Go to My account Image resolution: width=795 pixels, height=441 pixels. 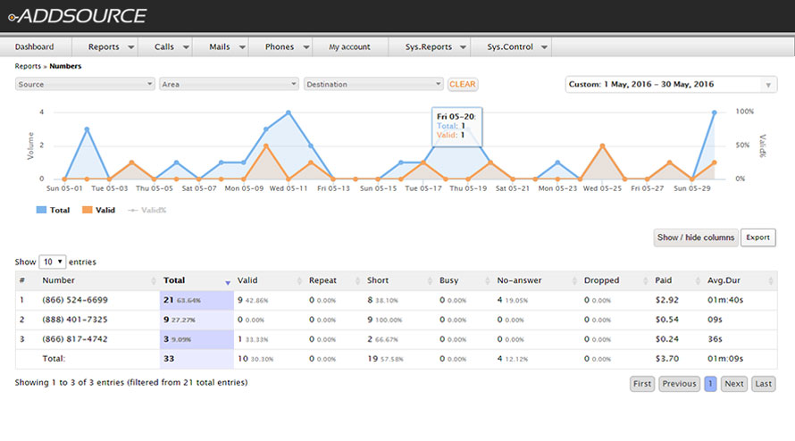(x=350, y=46)
